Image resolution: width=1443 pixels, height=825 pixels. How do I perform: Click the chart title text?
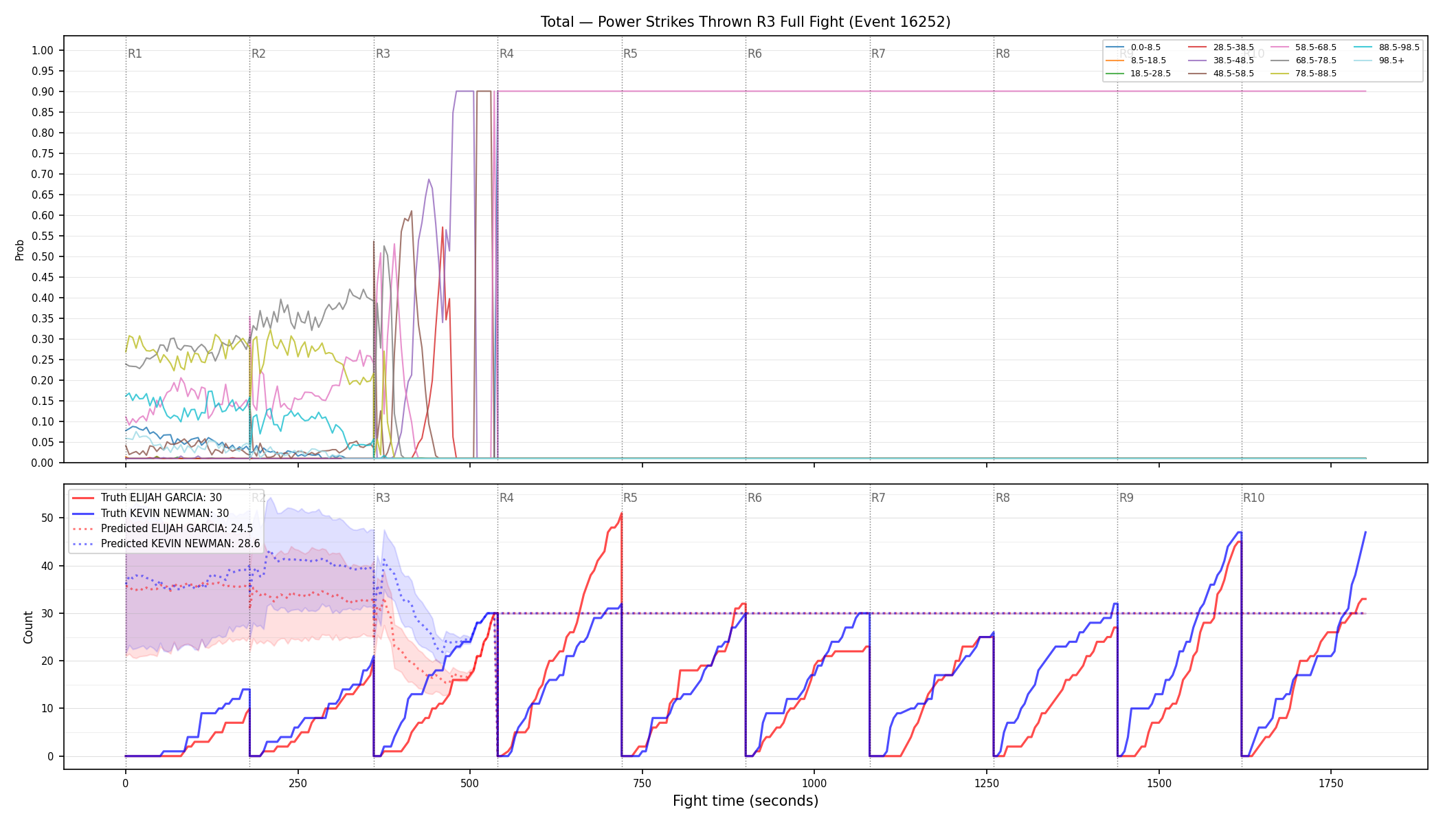[746, 22]
